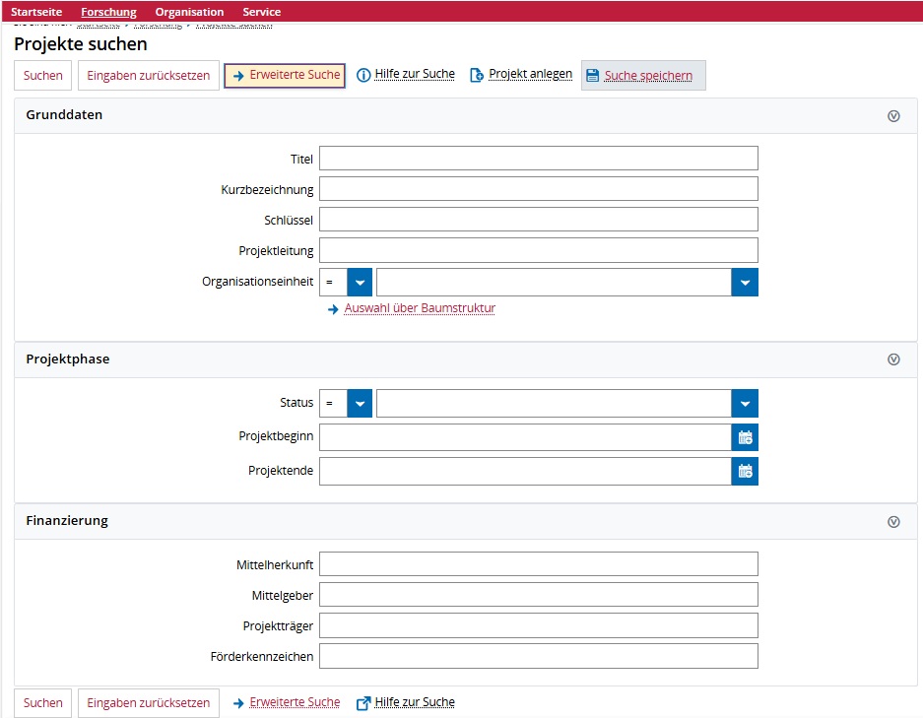923x718 pixels.
Task: Expand the Status value dropdown
Action: [x=745, y=404]
